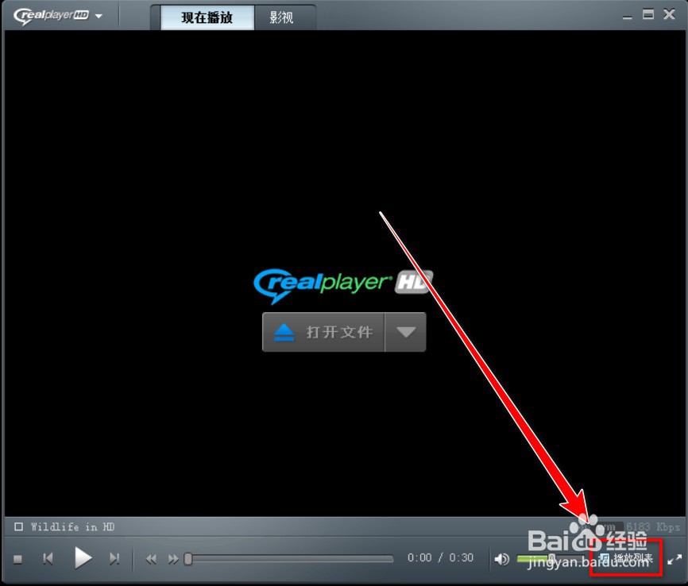Start playback with the Play button
688x586 pixels.
click(x=83, y=558)
